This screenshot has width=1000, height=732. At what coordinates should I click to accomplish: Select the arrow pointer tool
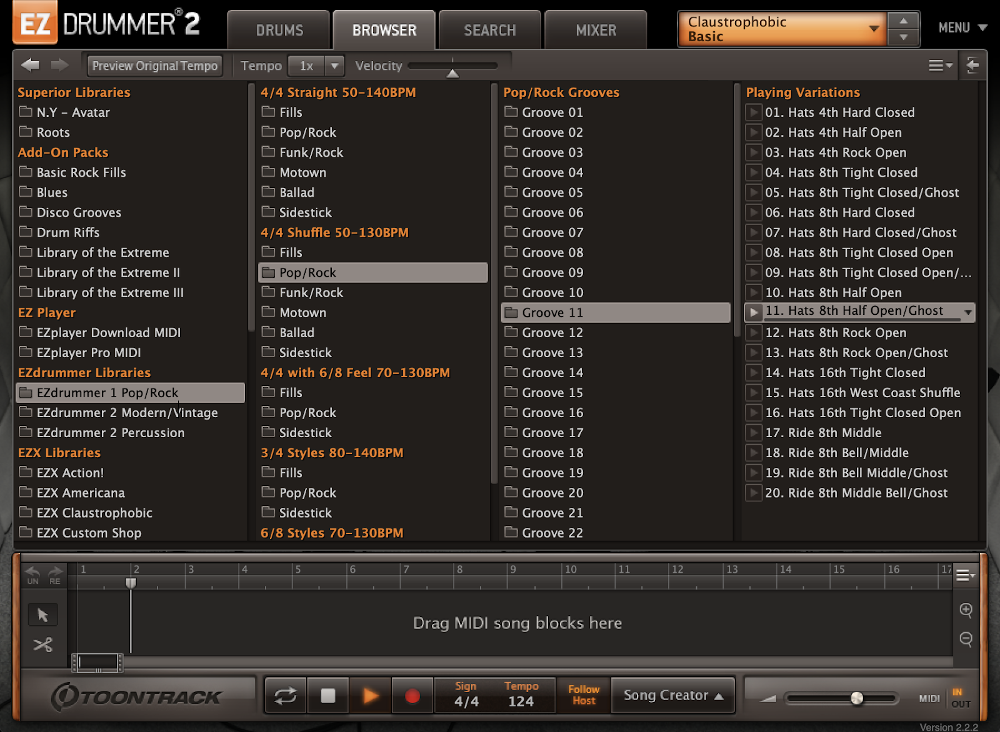(x=42, y=615)
